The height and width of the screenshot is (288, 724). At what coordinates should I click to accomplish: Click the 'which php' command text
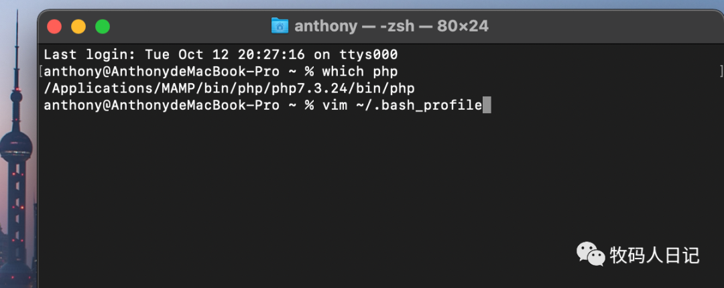pyautogui.click(x=362, y=71)
